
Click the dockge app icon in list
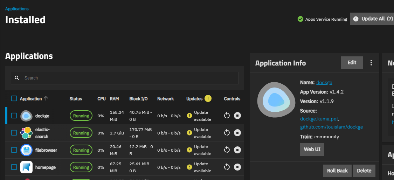(x=26, y=116)
